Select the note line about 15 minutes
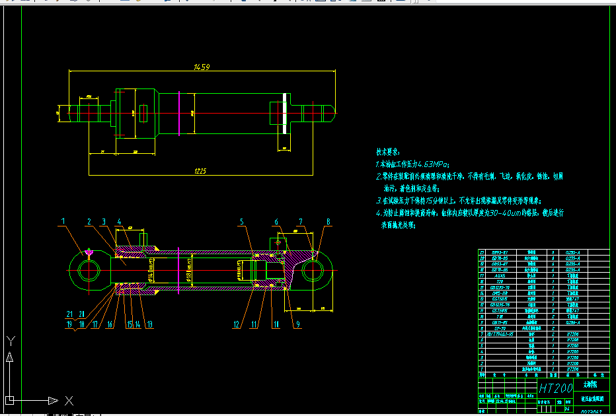The width and height of the screenshot is (616, 416). pos(459,201)
